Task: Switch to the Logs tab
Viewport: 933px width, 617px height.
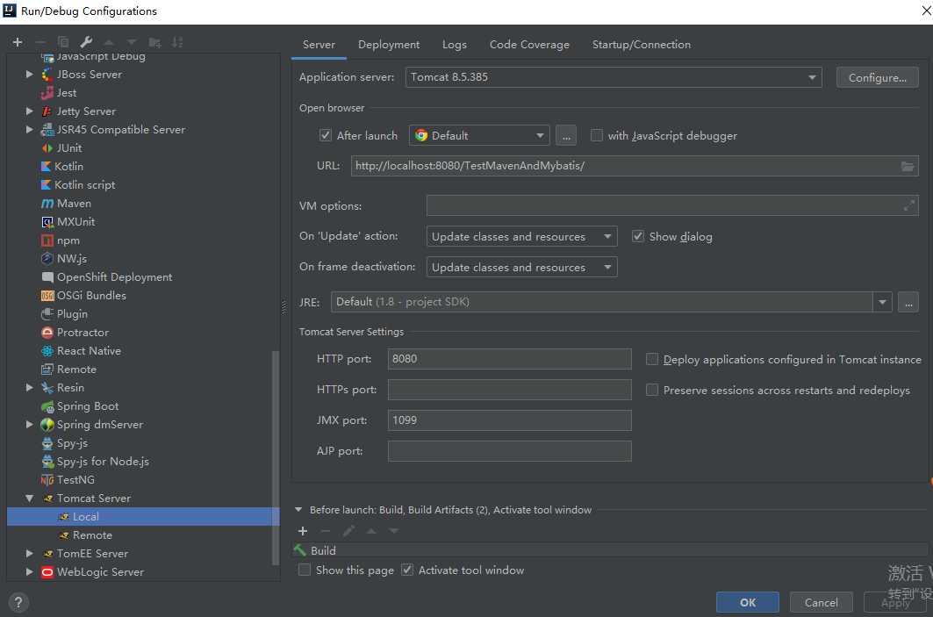Action: [x=454, y=45]
